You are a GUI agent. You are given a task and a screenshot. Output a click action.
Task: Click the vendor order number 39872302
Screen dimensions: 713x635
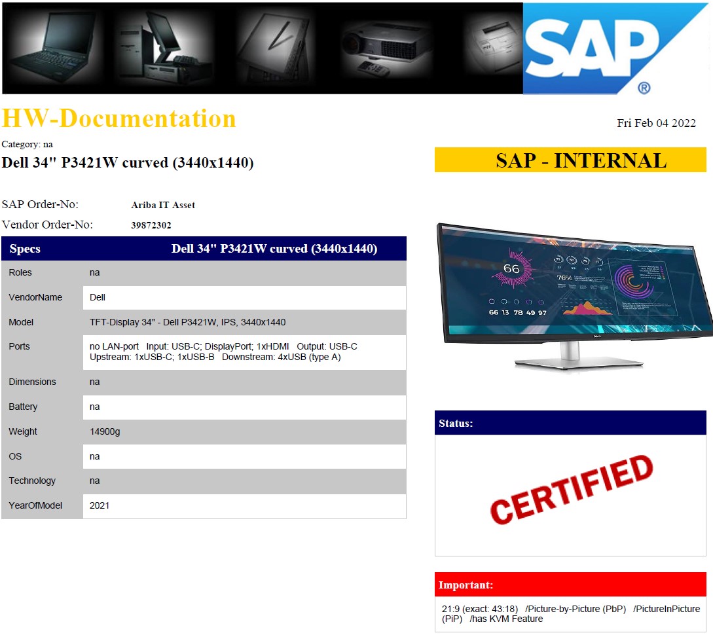click(x=151, y=225)
